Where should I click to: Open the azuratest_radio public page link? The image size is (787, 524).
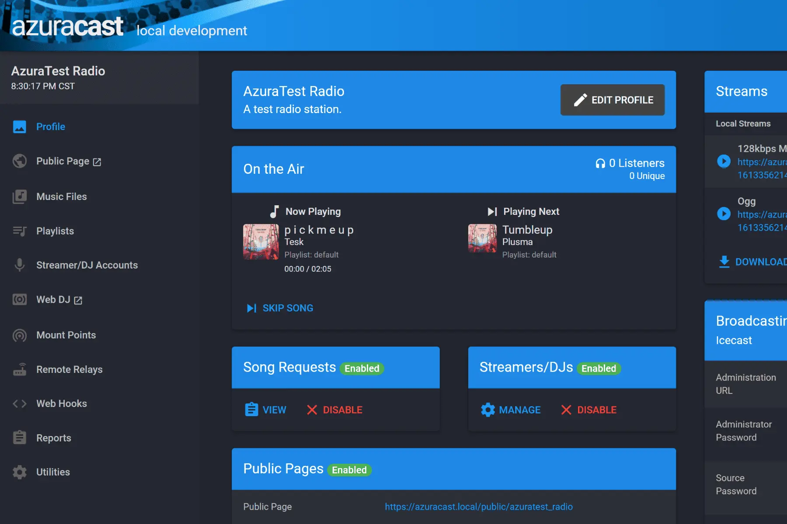tap(479, 507)
